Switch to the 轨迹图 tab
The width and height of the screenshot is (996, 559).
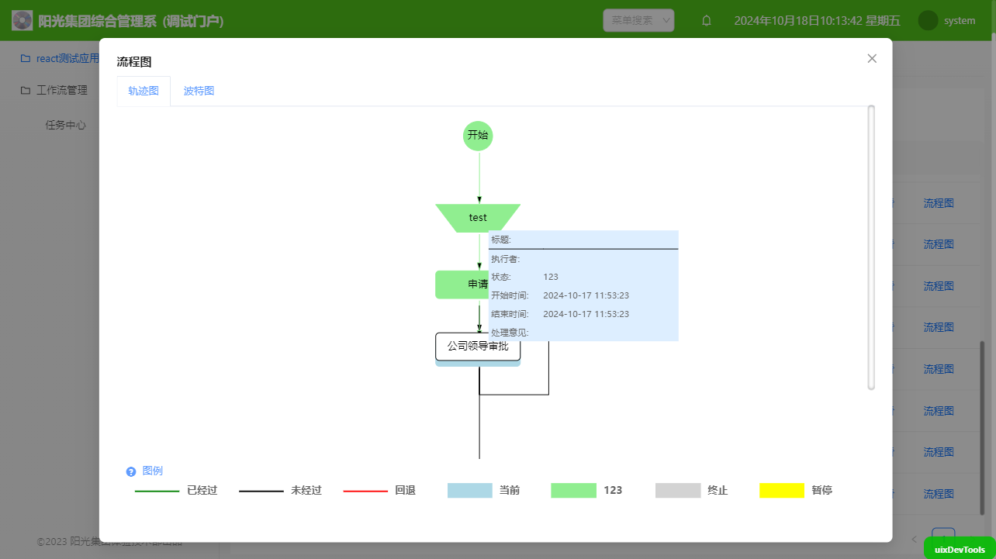(x=144, y=91)
